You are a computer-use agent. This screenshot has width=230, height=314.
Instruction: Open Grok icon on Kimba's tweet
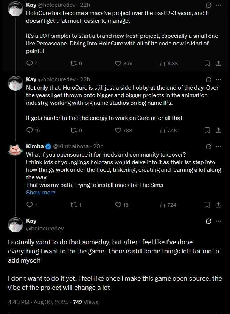coord(208,146)
